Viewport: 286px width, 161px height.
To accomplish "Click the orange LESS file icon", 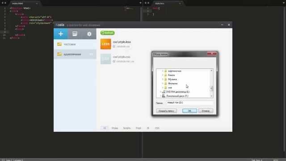I will click(x=105, y=44).
